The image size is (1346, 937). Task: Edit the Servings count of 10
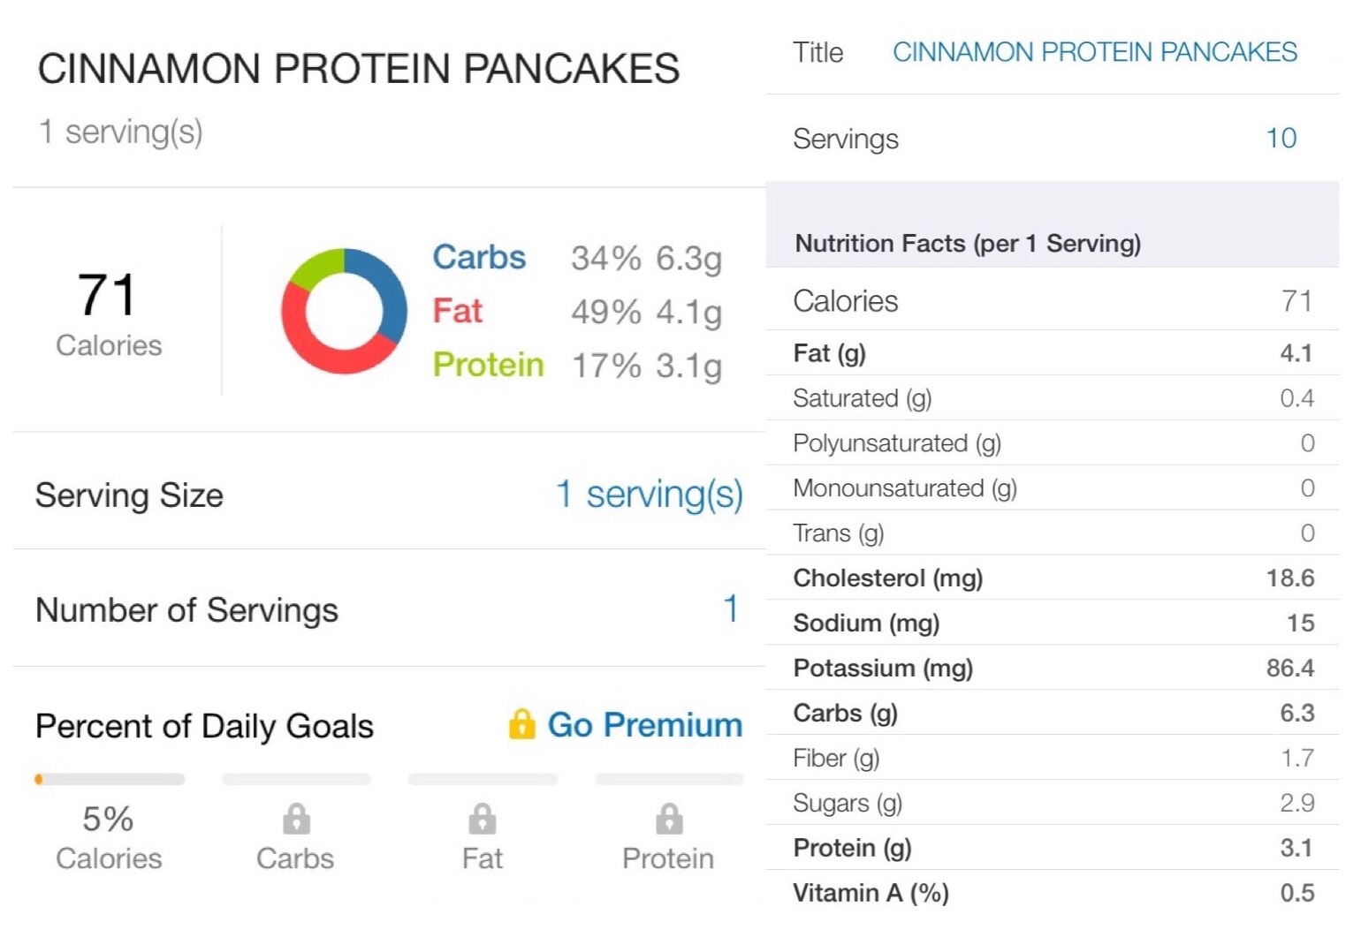coord(1281,139)
